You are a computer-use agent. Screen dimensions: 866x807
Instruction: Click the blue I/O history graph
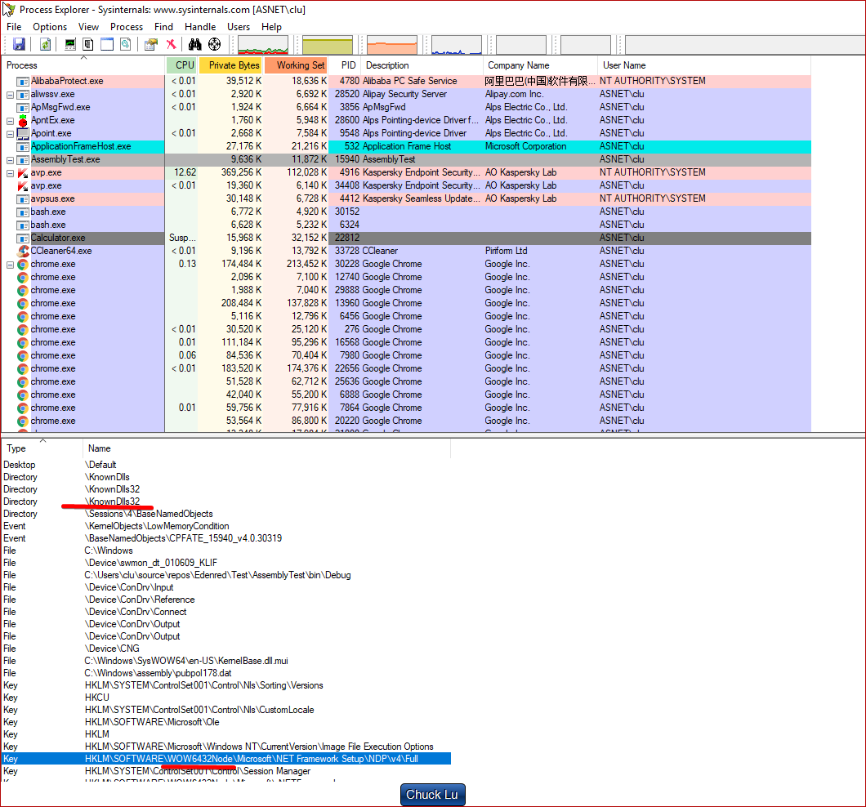click(x=457, y=45)
